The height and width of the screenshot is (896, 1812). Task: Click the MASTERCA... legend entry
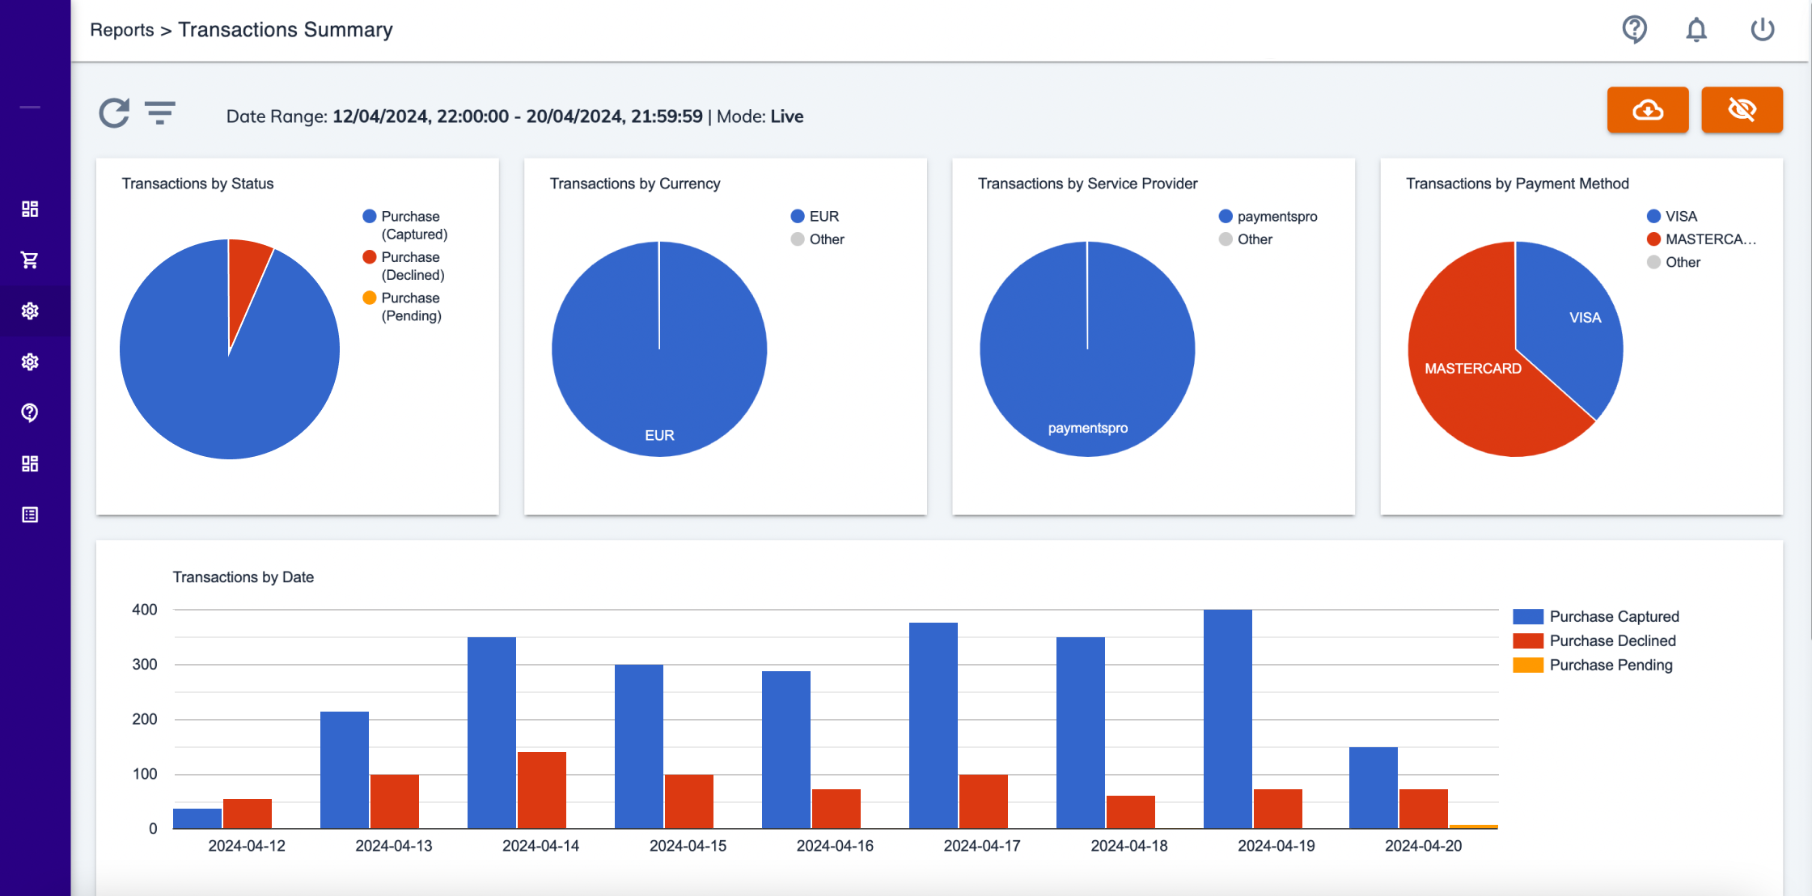pos(1701,239)
